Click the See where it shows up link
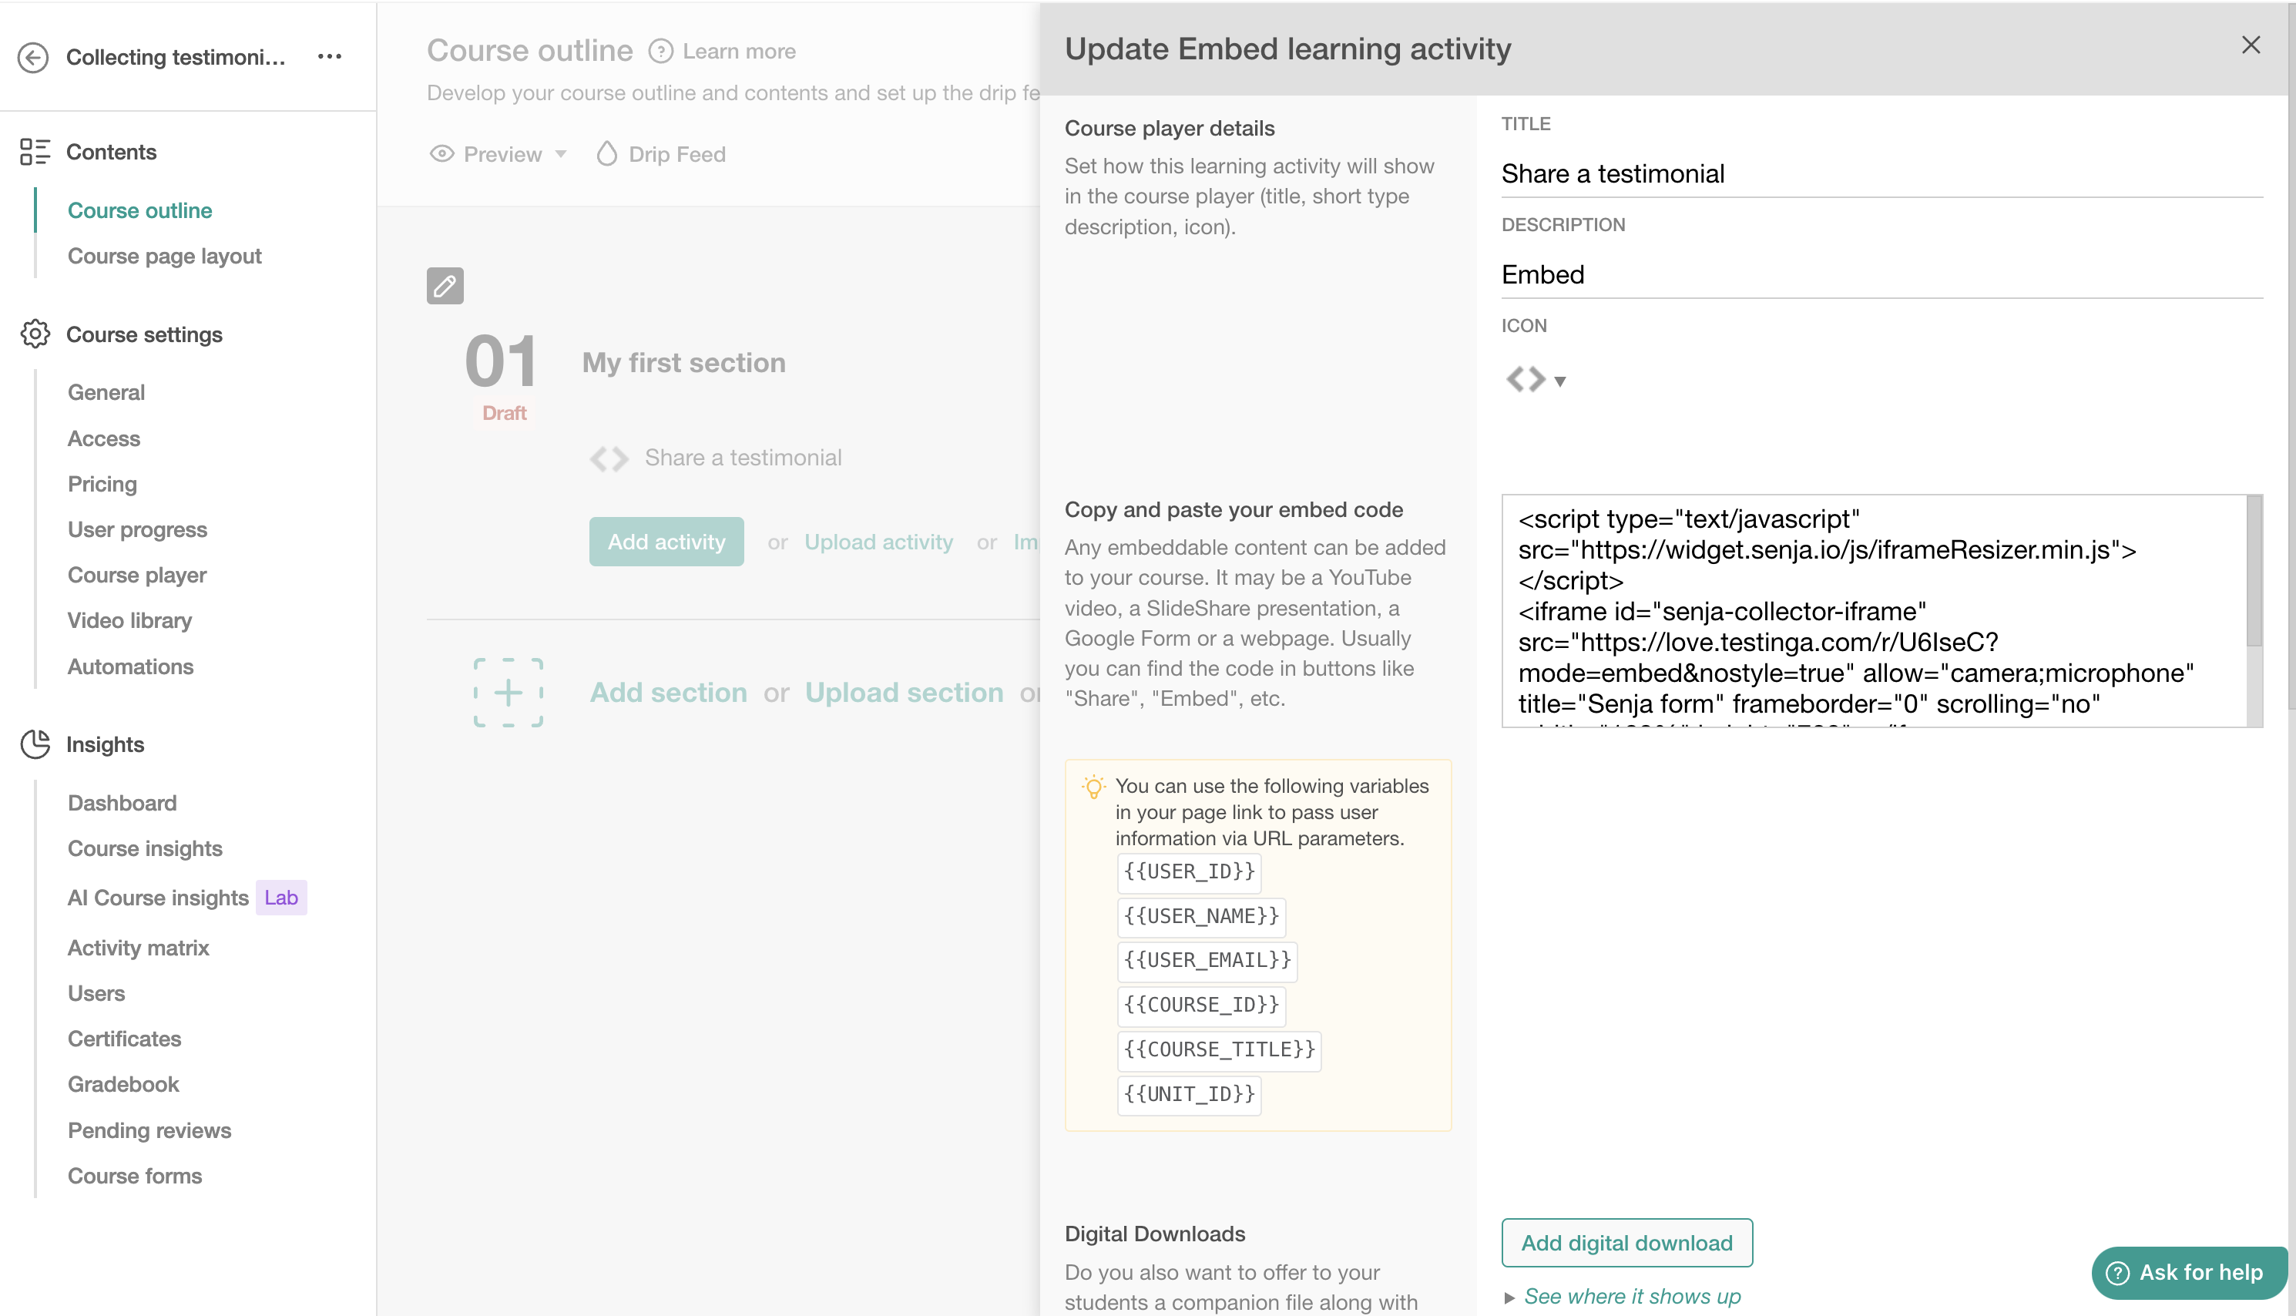 [x=1632, y=1296]
